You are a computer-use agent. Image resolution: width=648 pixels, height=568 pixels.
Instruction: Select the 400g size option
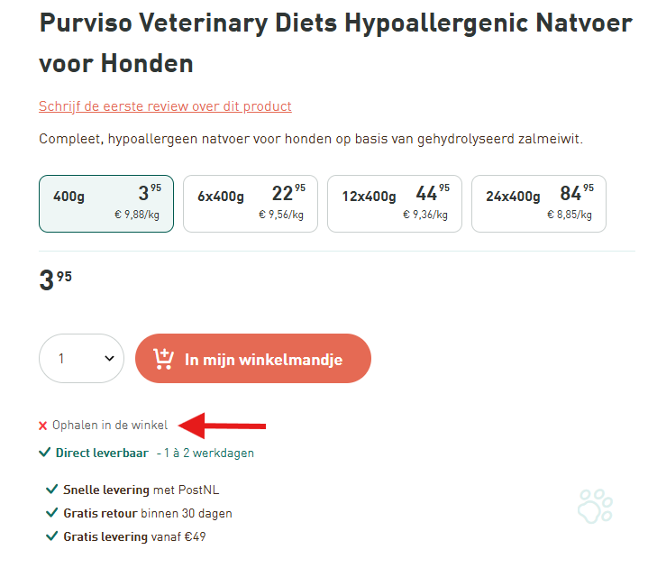pos(106,204)
